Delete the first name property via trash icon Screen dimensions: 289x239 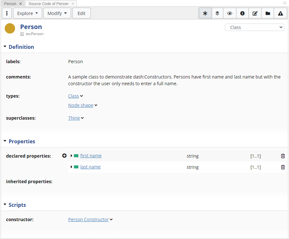(283, 156)
